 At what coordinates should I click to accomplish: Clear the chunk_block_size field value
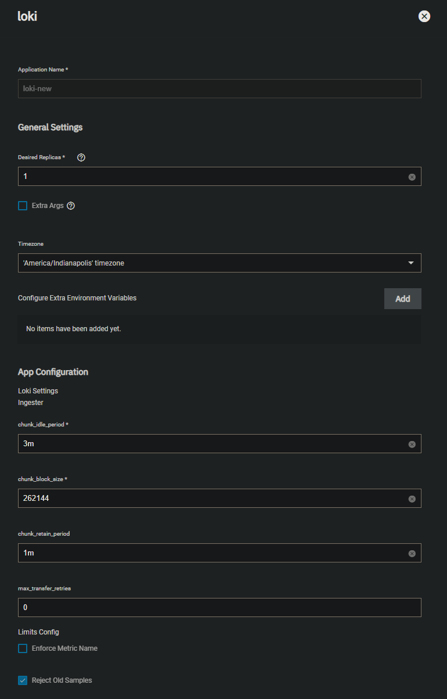[412, 499]
